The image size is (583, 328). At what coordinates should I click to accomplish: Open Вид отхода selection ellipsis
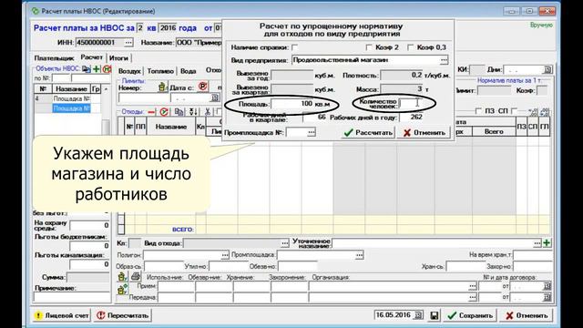click(284, 243)
